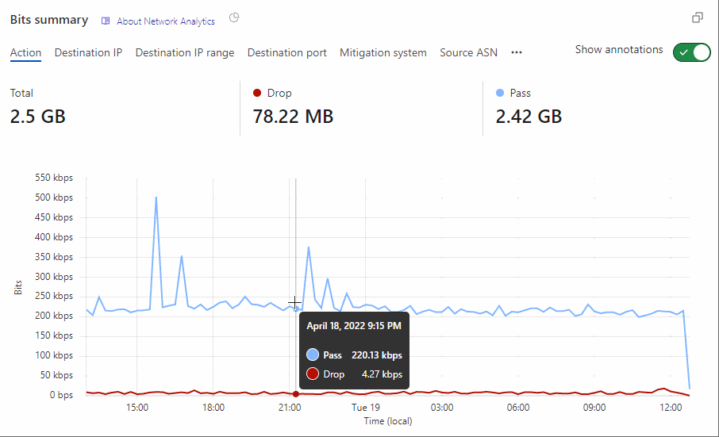719x437 pixels.
Task: Select the Source ASN tab
Action: coord(469,53)
